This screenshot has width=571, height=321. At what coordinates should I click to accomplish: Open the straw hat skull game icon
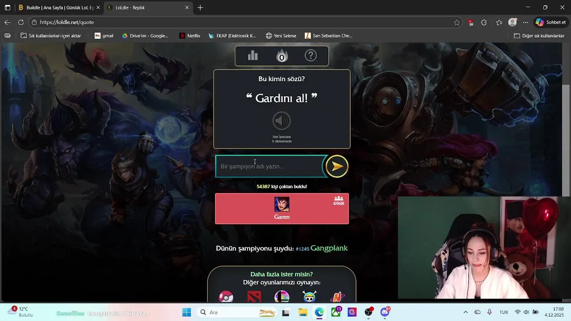coord(310,297)
